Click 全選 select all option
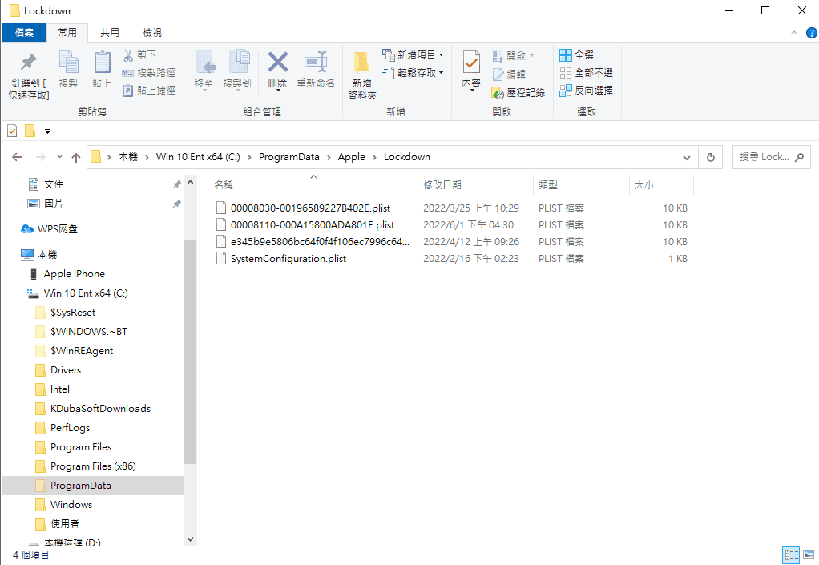 576,55
